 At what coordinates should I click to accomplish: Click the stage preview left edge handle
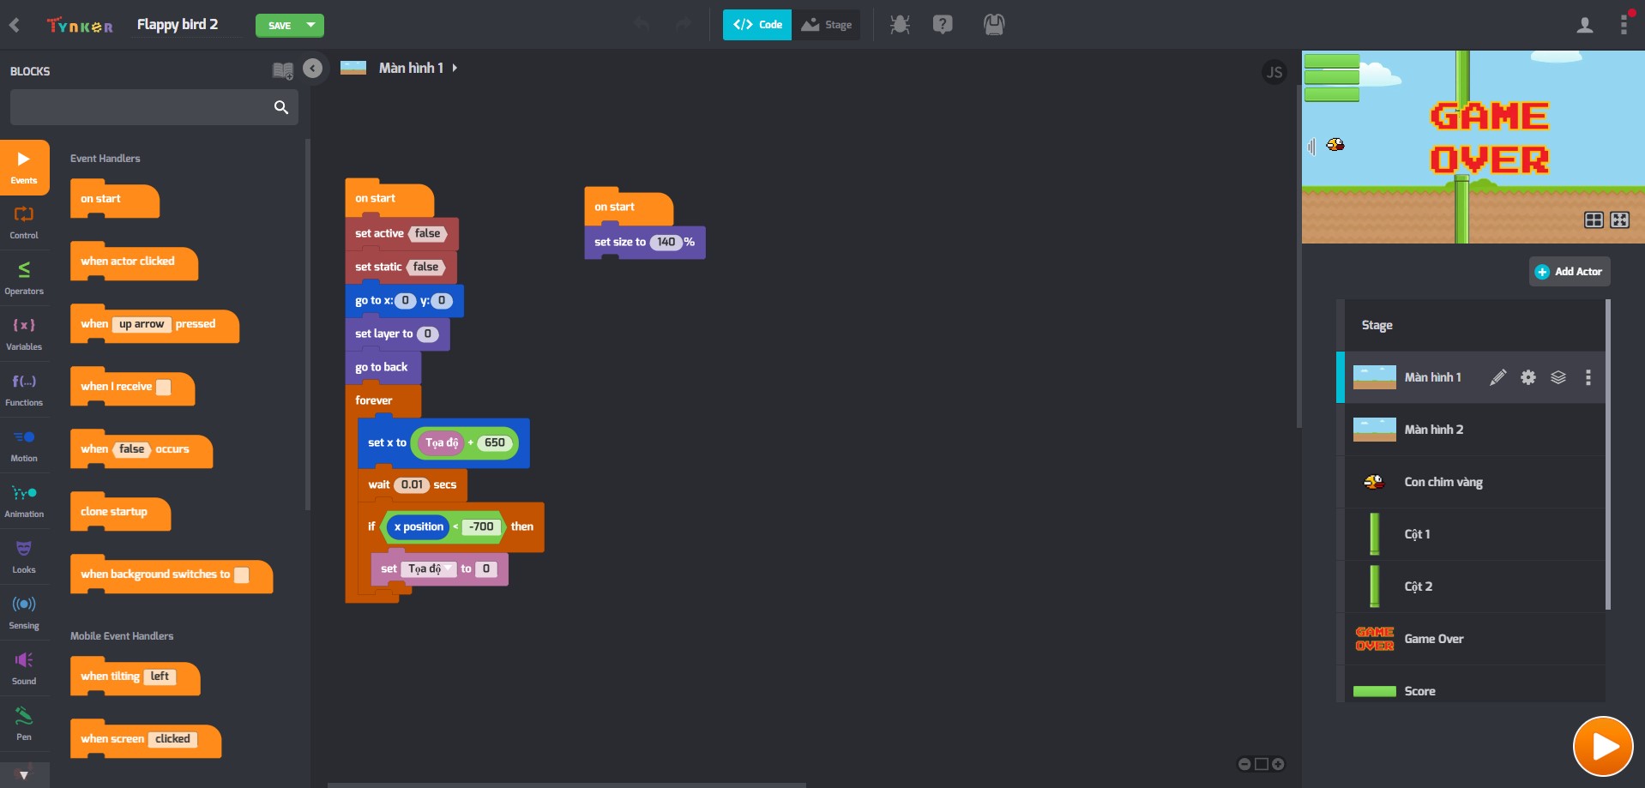(1311, 147)
